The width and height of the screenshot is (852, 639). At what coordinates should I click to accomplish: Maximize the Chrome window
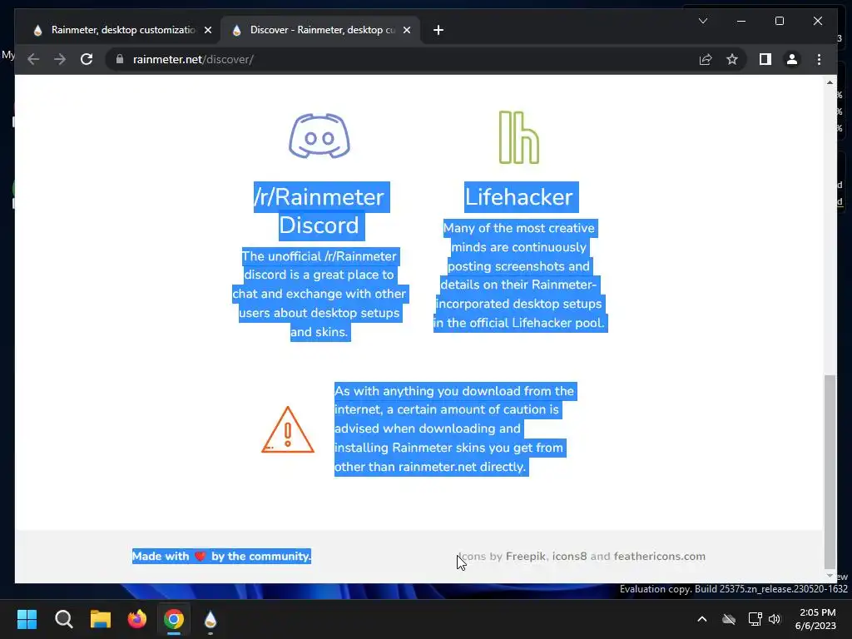tap(779, 21)
